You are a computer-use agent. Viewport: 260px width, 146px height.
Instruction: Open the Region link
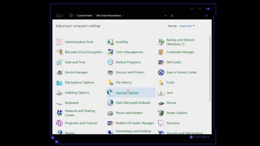(x=70, y=133)
